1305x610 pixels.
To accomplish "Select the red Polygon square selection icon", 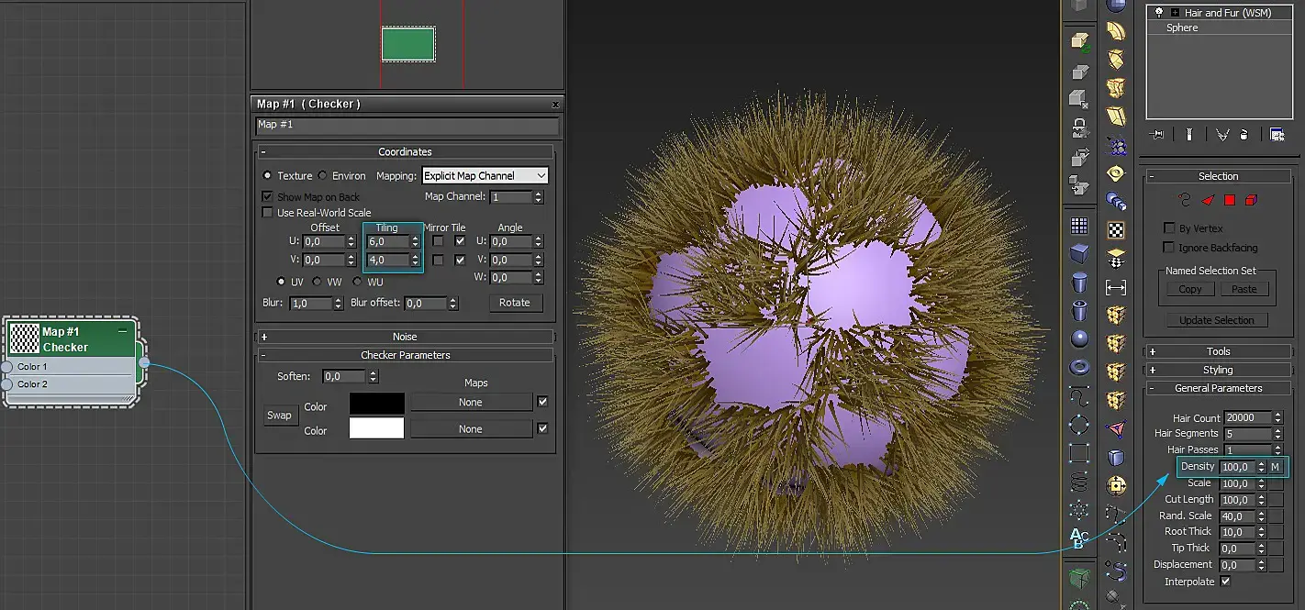I will click(x=1230, y=200).
